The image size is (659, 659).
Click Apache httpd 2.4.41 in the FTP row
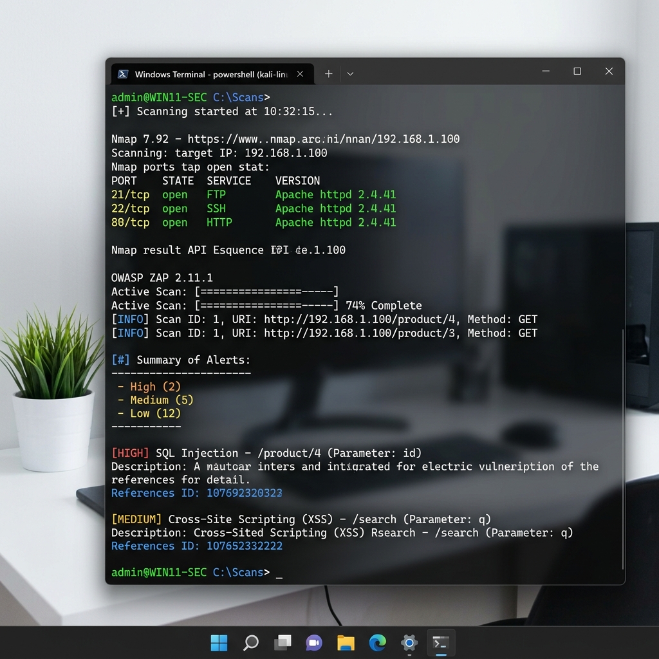[x=335, y=194]
